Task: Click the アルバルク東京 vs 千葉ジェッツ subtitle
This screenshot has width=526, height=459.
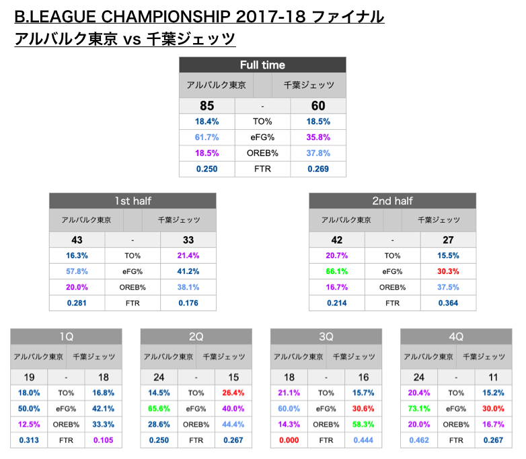Action: 124,39
